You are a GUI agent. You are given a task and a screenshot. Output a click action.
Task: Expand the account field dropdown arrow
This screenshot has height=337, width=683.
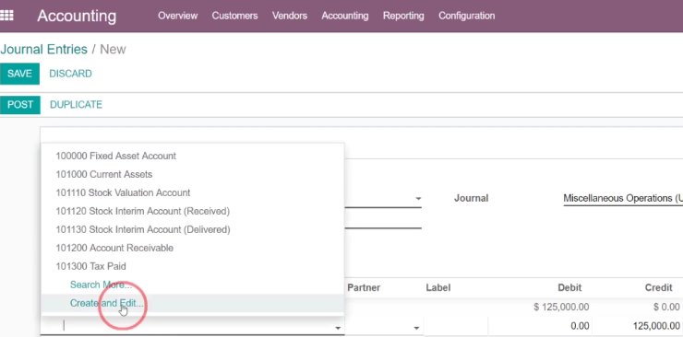pos(339,328)
